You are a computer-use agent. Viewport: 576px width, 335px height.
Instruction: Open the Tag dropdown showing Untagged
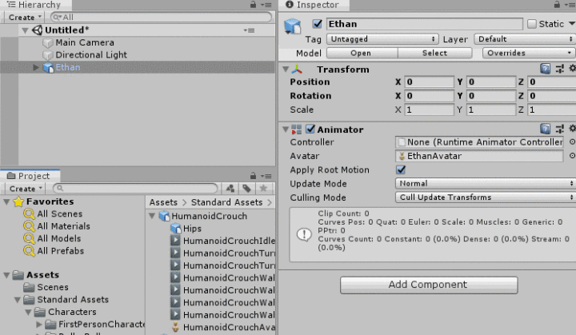tap(382, 38)
